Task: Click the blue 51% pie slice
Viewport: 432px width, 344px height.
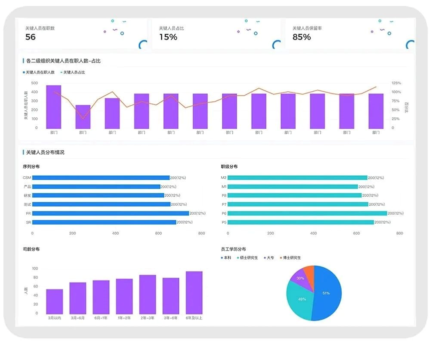Action: (x=328, y=293)
